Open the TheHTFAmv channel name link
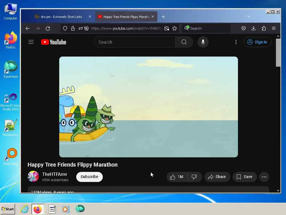 tap(54, 174)
